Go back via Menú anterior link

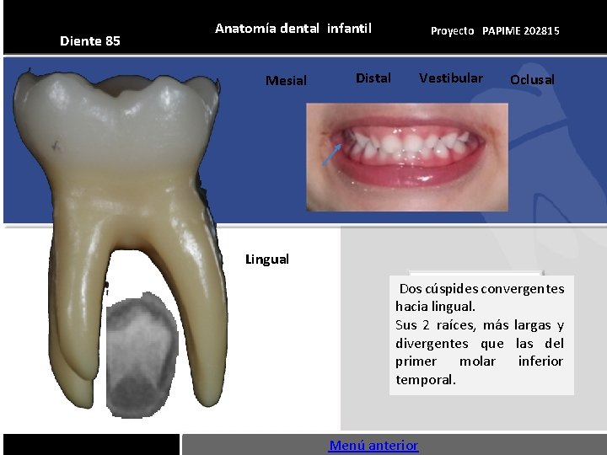(x=373, y=446)
